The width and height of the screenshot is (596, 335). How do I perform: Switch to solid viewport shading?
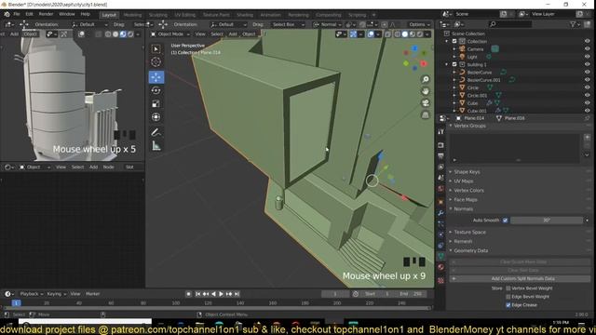coord(405,34)
